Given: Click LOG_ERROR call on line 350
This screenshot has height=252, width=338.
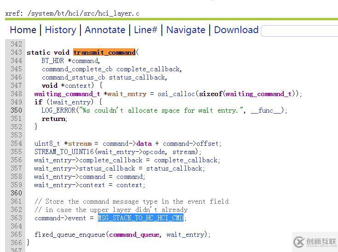Looking at the screenshot, I should pyautogui.click(x=58, y=110).
